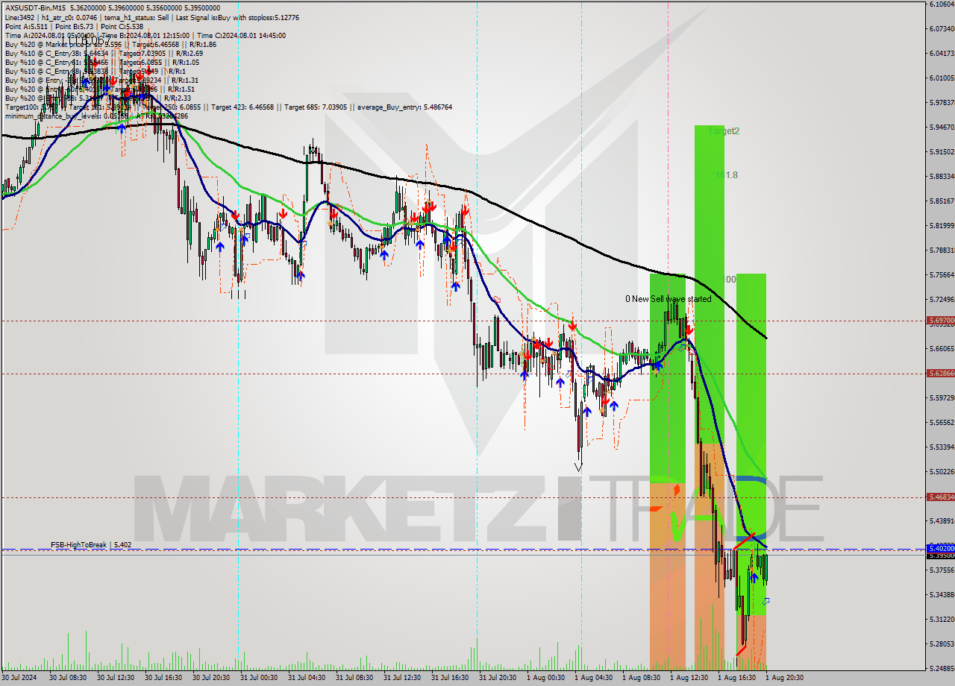
Task: Click the '30 Jul 12:30' time axis label
Action: click(x=116, y=678)
